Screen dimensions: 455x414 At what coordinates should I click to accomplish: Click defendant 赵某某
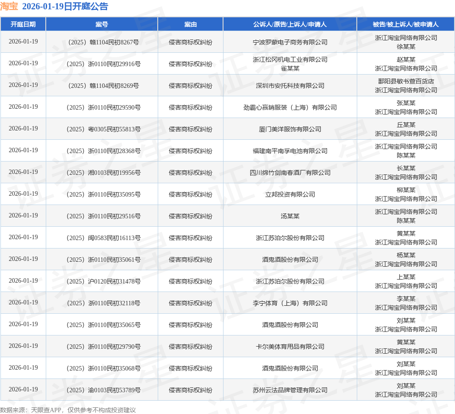(406, 59)
